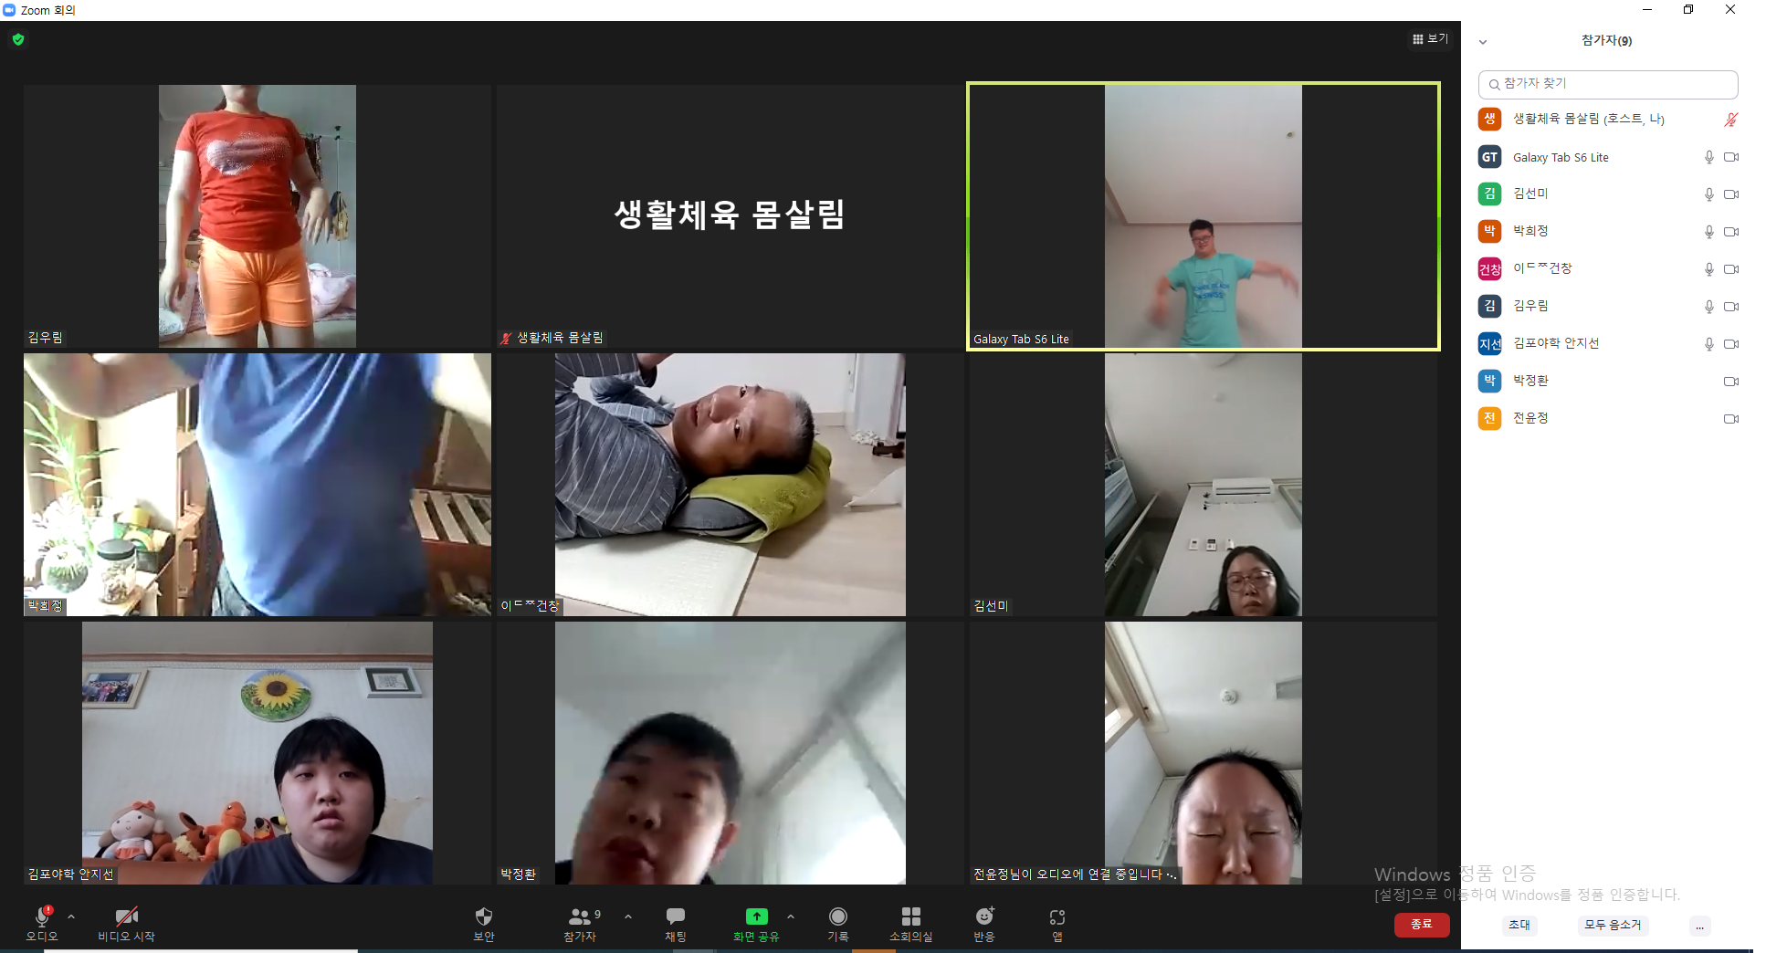Start recording with 기록 button
This screenshot has height=953, width=1766.
[838, 924]
